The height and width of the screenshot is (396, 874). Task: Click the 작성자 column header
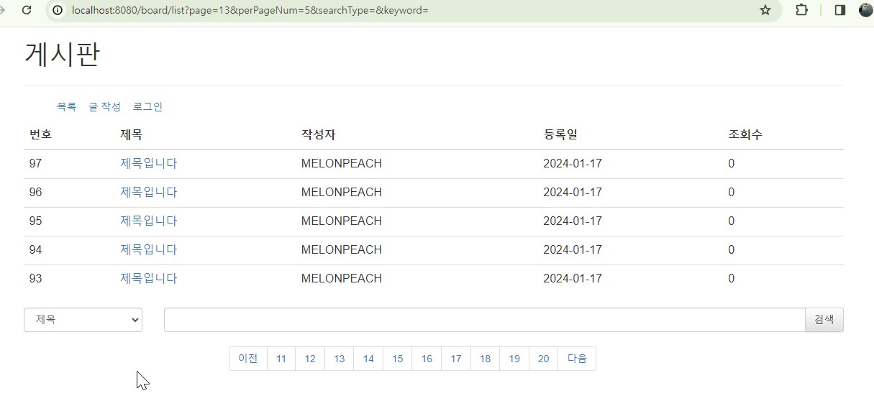pos(318,134)
